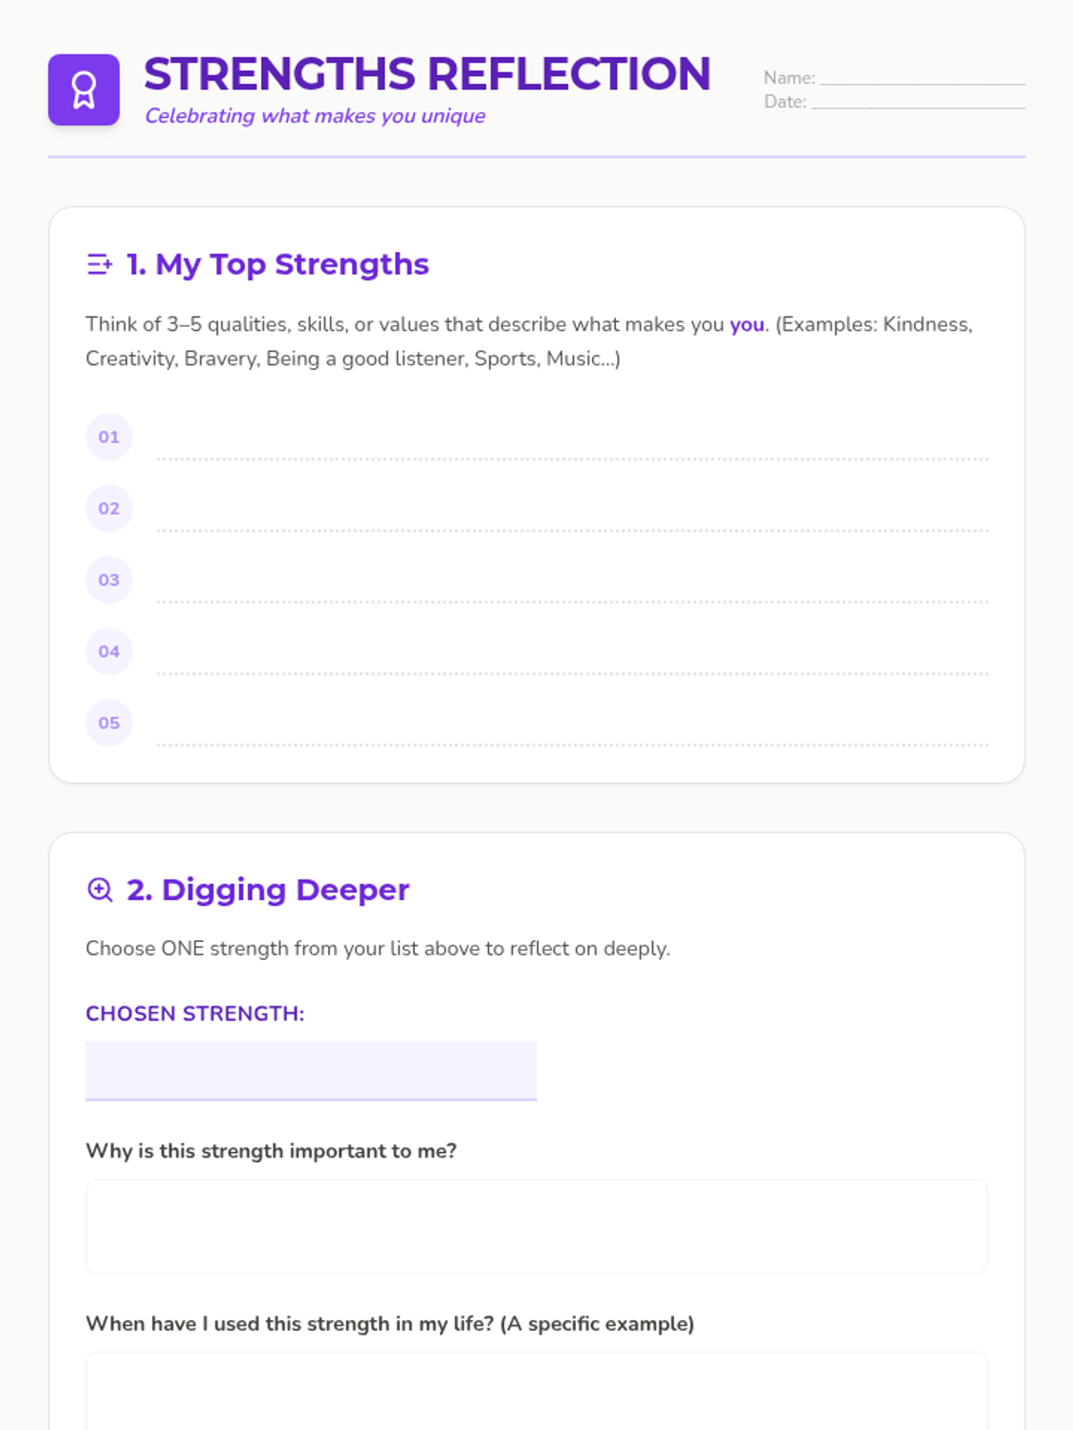
Task: Click the Date blank line in header
Action: (x=917, y=103)
